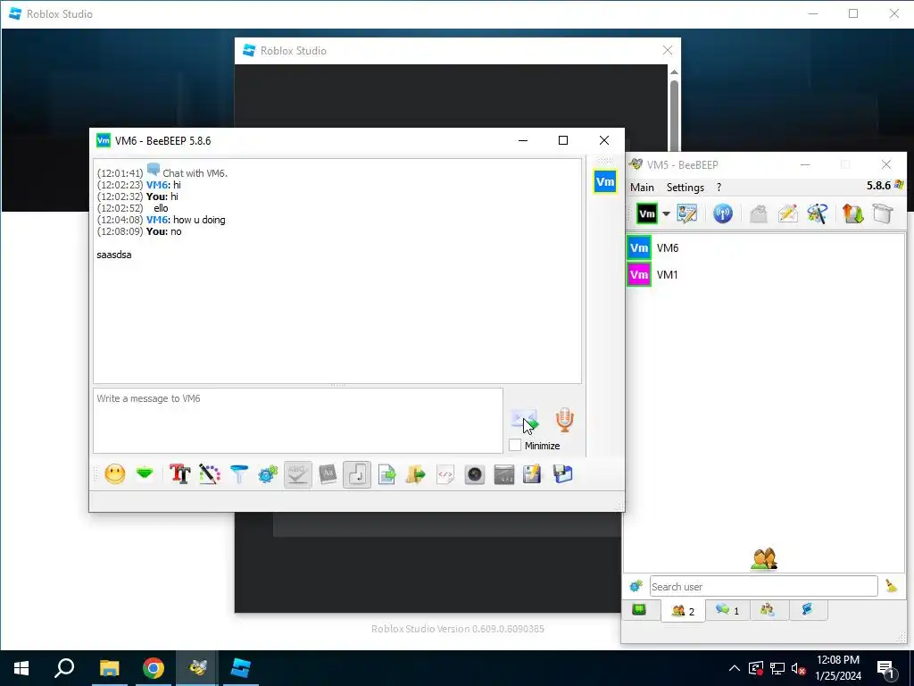Click the grayed-out envelope icon
The width and height of the screenshot is (914, 686).
point(759,213)
